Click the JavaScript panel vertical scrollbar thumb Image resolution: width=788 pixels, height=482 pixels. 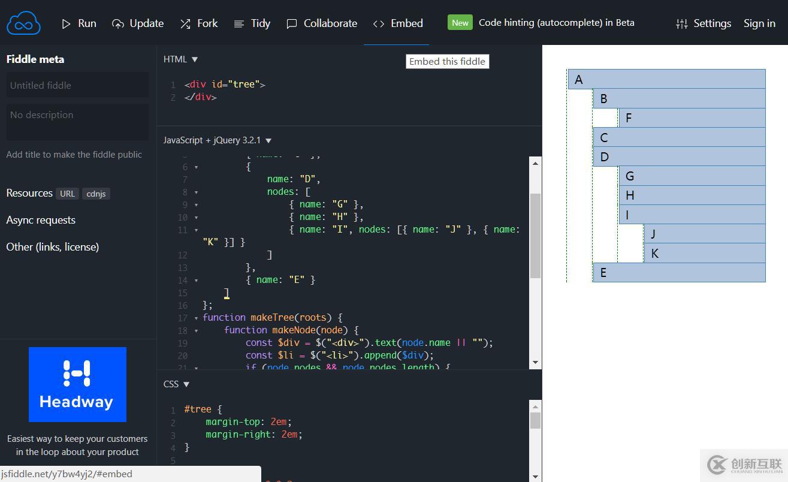click(535, 235)
